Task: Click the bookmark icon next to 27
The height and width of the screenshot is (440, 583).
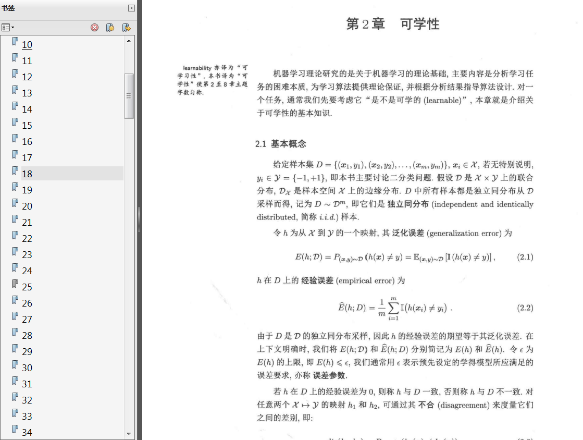Action: (x=15, y=316)
